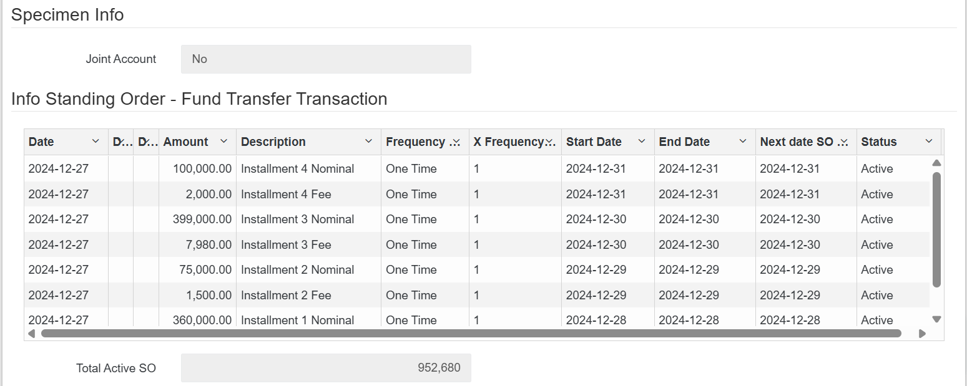The image size is (967, 386).
Task: Open the Start Date column menu
Action: (642, 142)
